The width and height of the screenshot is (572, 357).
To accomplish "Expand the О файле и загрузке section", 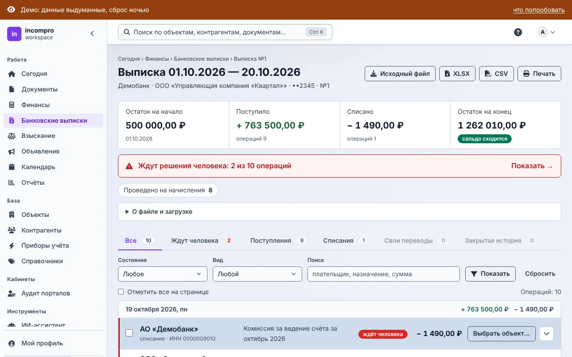I will [x=340, y=212].
